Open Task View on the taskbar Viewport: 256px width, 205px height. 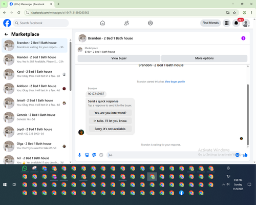(14, 184)
